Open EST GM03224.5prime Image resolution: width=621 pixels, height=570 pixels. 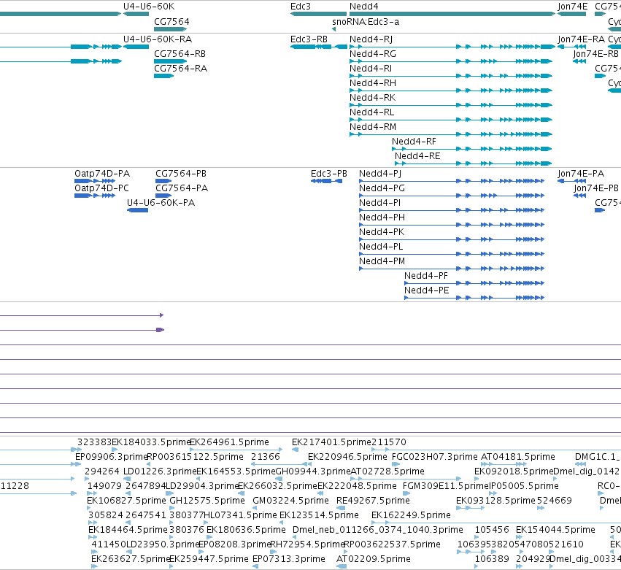[255, 508]
